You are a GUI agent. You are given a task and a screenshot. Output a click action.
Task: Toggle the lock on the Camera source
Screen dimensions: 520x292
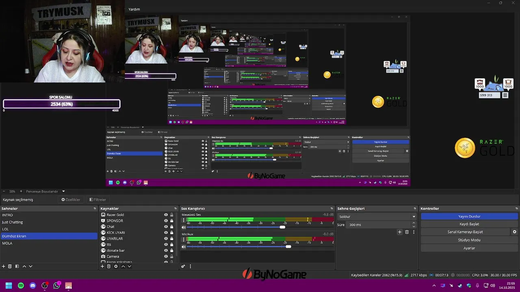pyautogui.click(x=171, y=256)
